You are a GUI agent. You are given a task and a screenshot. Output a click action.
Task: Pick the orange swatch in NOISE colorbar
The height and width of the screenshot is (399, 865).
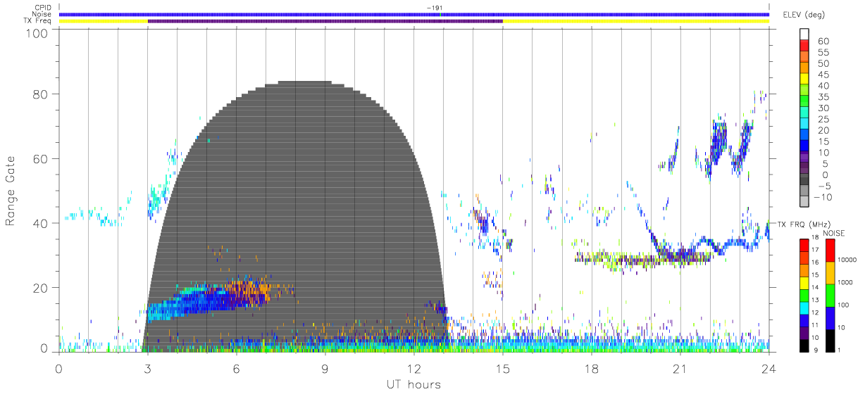tap(830, 272)
